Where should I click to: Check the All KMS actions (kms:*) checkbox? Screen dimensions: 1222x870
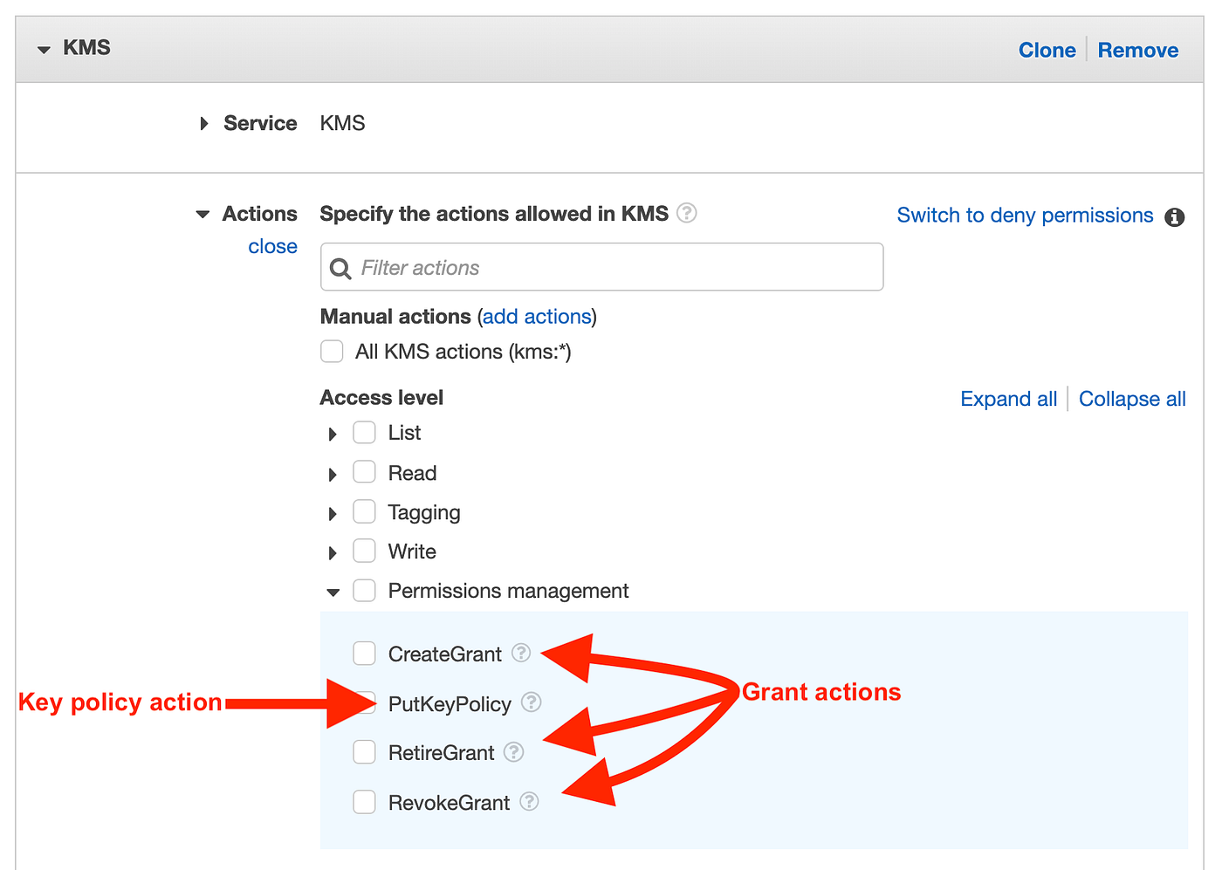(x=332, y=351)
